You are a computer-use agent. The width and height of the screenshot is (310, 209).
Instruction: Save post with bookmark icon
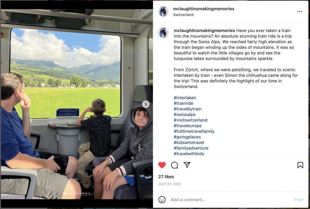(300, 165)
